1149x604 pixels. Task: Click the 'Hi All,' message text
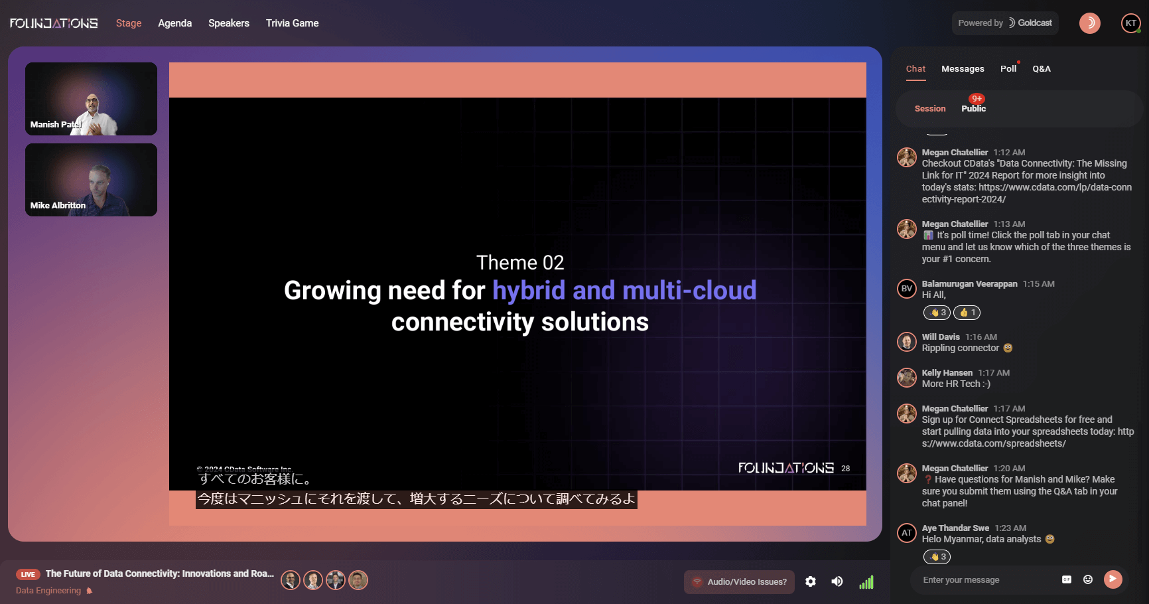pos(934,295)
